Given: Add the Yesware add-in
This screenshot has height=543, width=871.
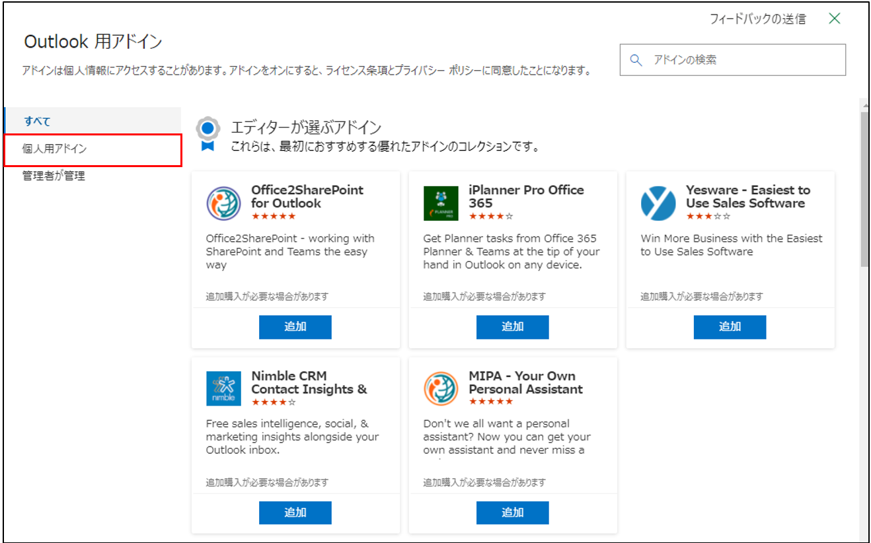Looking at the screenshot, I should point(730,326).
